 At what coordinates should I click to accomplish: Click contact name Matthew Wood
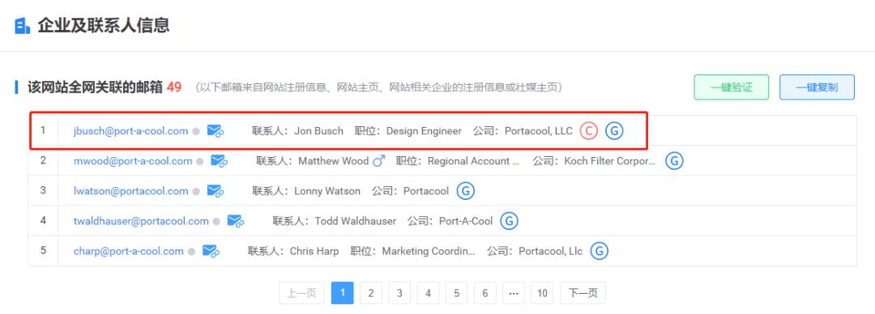pyautogui.click(x=333, y=161)
